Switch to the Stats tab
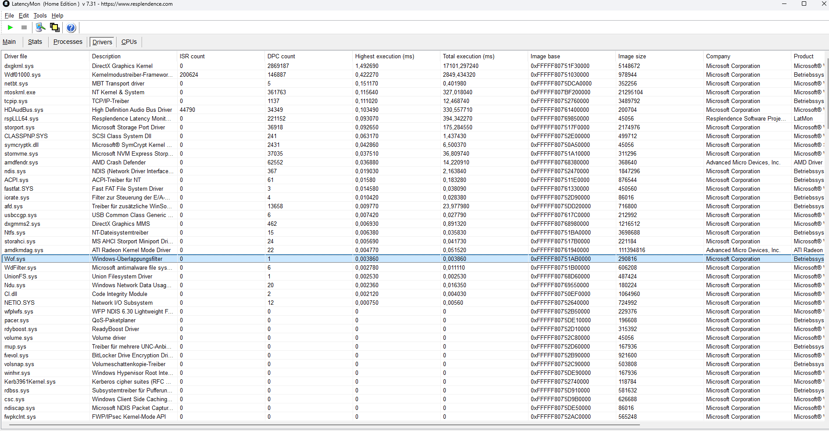This screenshot has width=829, height=431. click(x=35, y=42)
